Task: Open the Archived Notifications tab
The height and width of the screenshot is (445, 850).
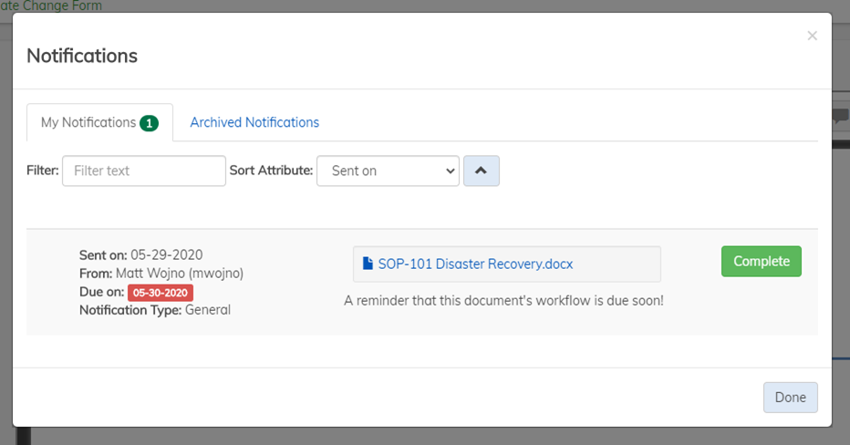Action: coord(254,122)
